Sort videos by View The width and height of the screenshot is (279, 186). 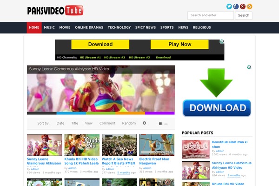89,123
